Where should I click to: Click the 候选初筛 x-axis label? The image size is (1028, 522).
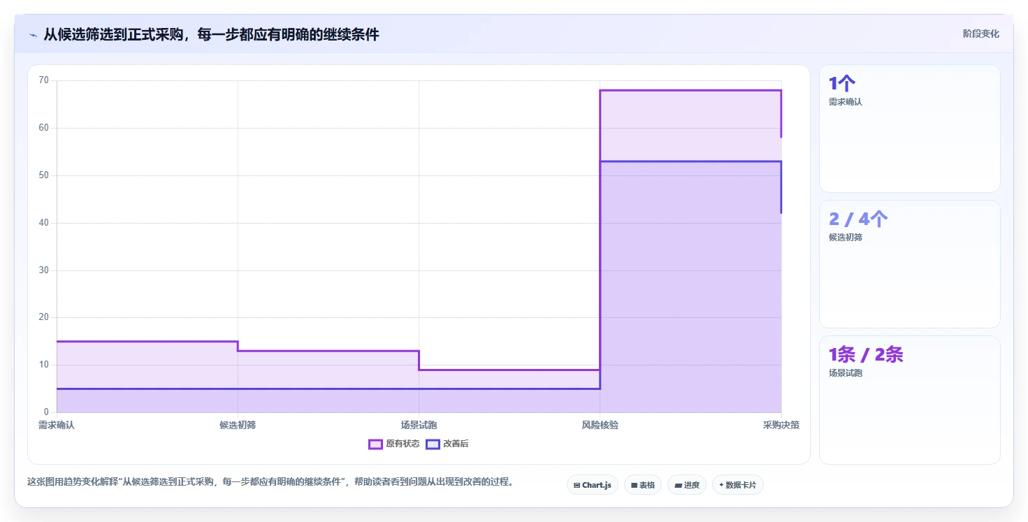click(238, 425)
